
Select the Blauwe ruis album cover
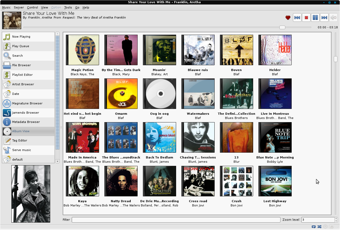pos(198,50)
